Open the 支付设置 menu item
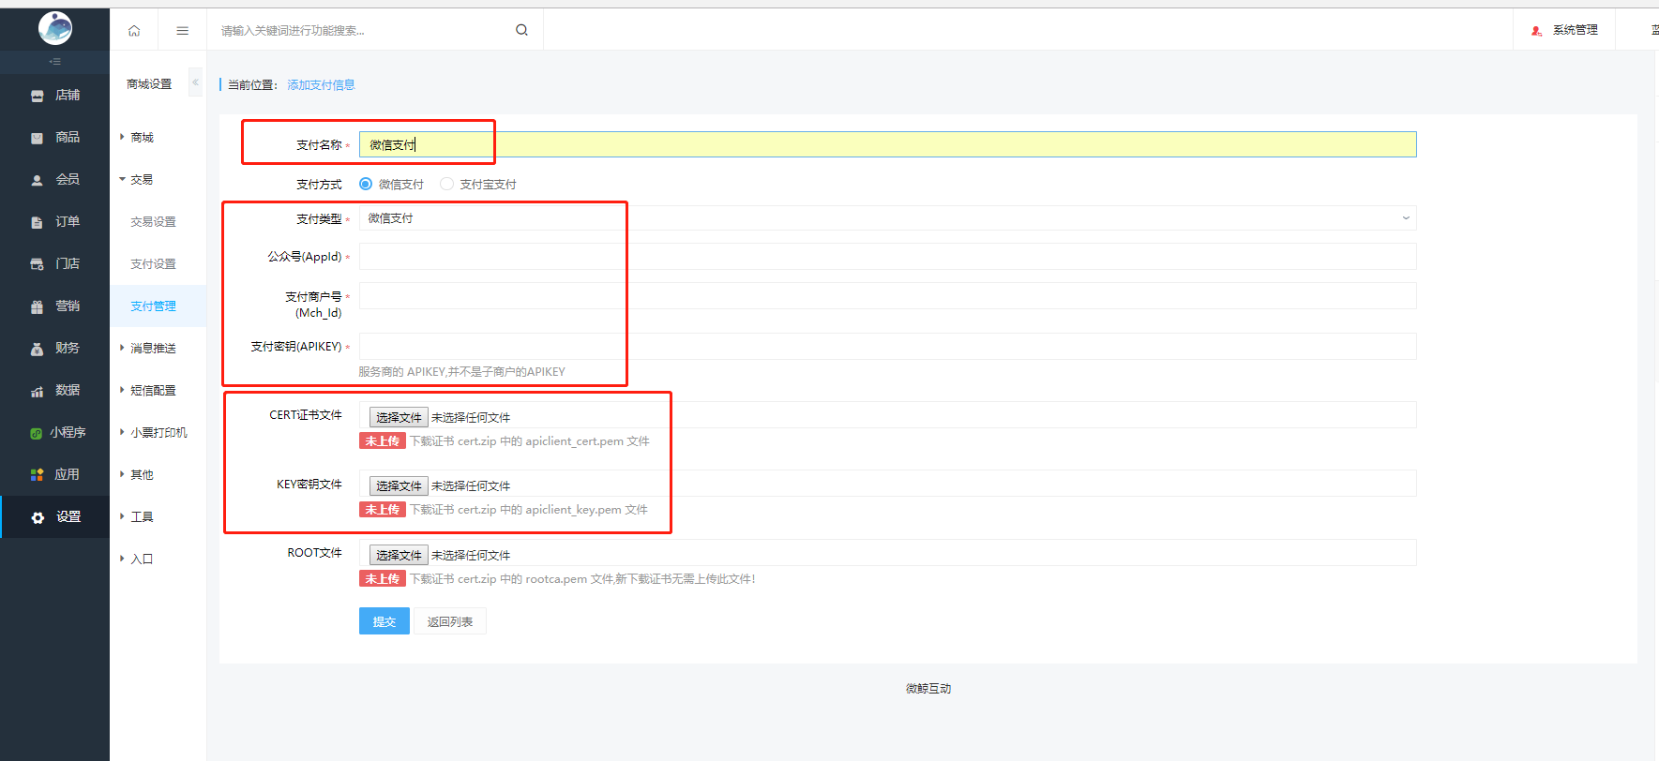This screenshot has width=1659, height=761. coord(153,264)
